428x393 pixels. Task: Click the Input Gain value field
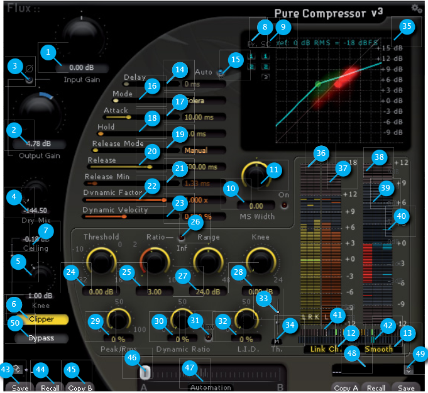80,67
